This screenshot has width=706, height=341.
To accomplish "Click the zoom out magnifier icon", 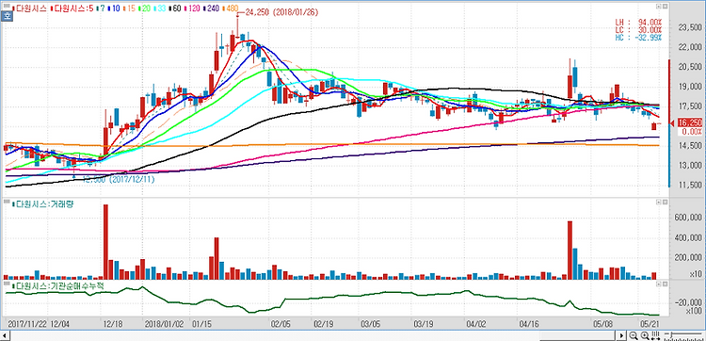I will coord(634,335).
